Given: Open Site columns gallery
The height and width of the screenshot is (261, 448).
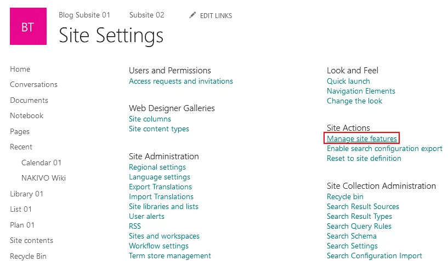Looking at the screenshot, I should (x=150, y=119).
